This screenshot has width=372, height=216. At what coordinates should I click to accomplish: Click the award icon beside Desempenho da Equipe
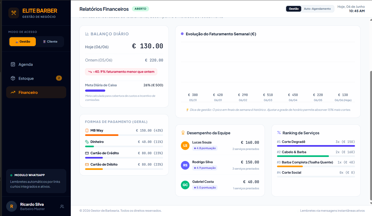point(183,133)
